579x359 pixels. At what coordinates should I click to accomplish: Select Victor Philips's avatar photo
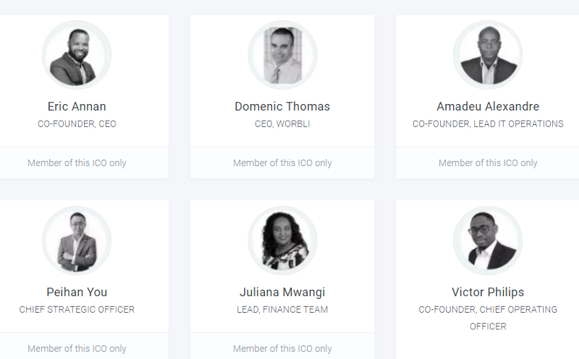click(x=488, y=241)
